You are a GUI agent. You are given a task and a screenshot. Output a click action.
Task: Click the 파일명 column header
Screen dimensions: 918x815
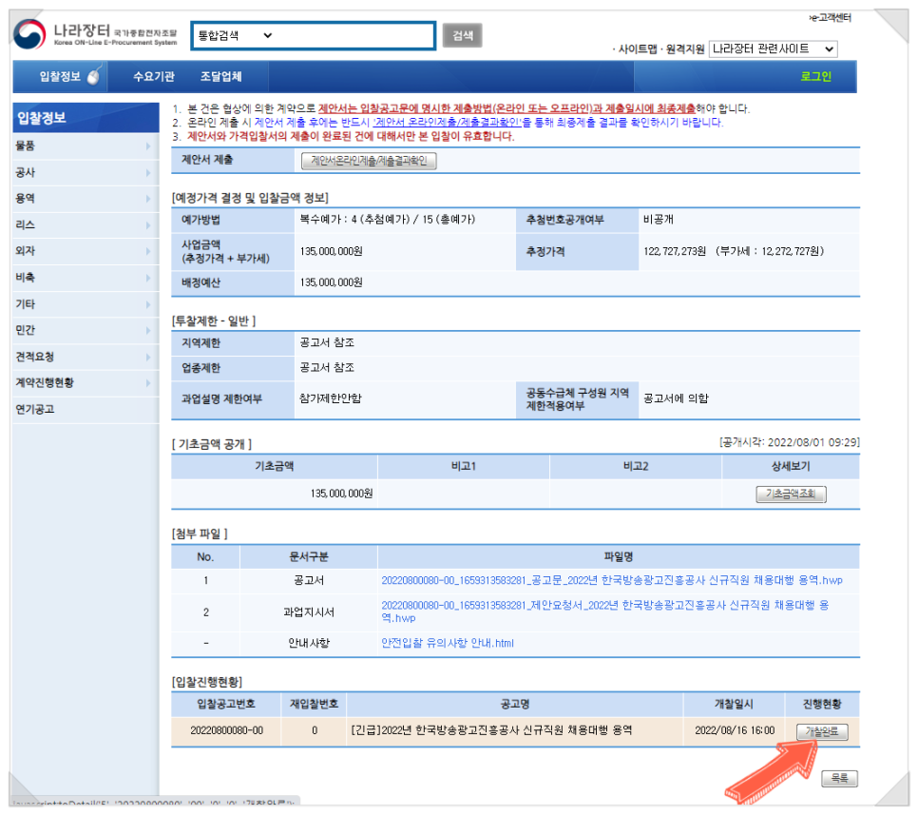click(x=619, y=556)
